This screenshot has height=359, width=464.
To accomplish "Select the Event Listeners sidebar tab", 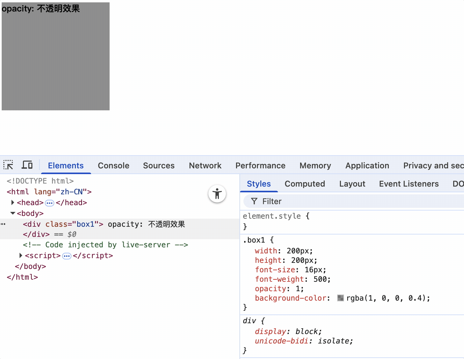I will (409, 184).
